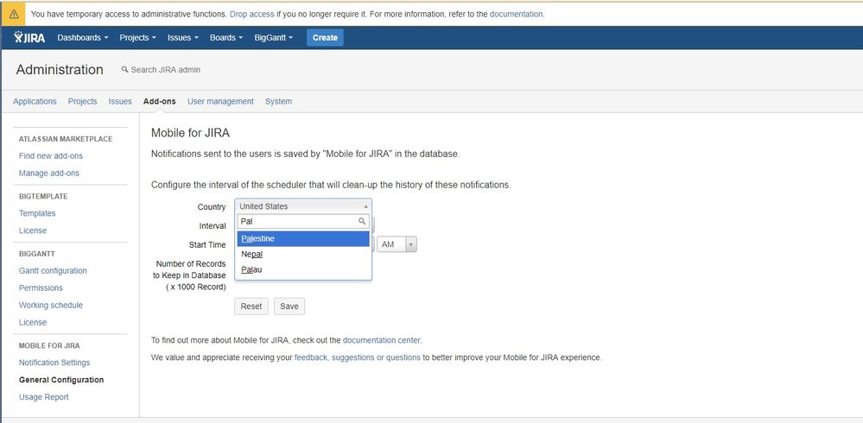This screenshot has height=423, width=863.
Task: Open Notification Settings in sidebar
Action: pyautogui.click(x=54, y=363)
